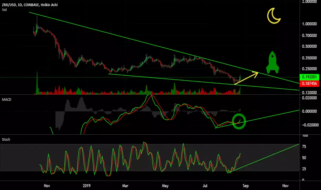321x190 pixels.
Task: Select the ZRX/USD symbol title
Action: (x=30, y=5)
